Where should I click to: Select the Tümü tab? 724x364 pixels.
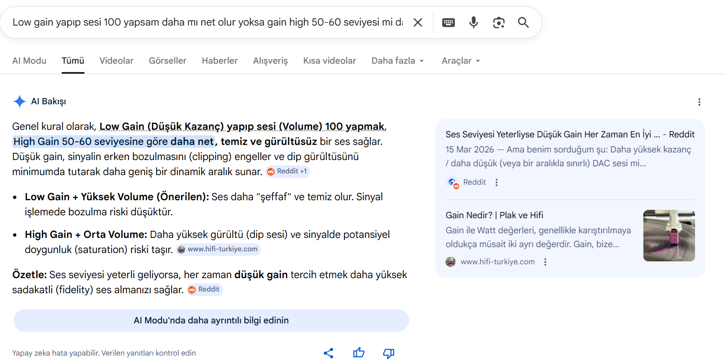(73, 61)
